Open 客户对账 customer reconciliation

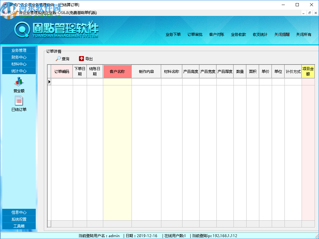coord(217,35)
